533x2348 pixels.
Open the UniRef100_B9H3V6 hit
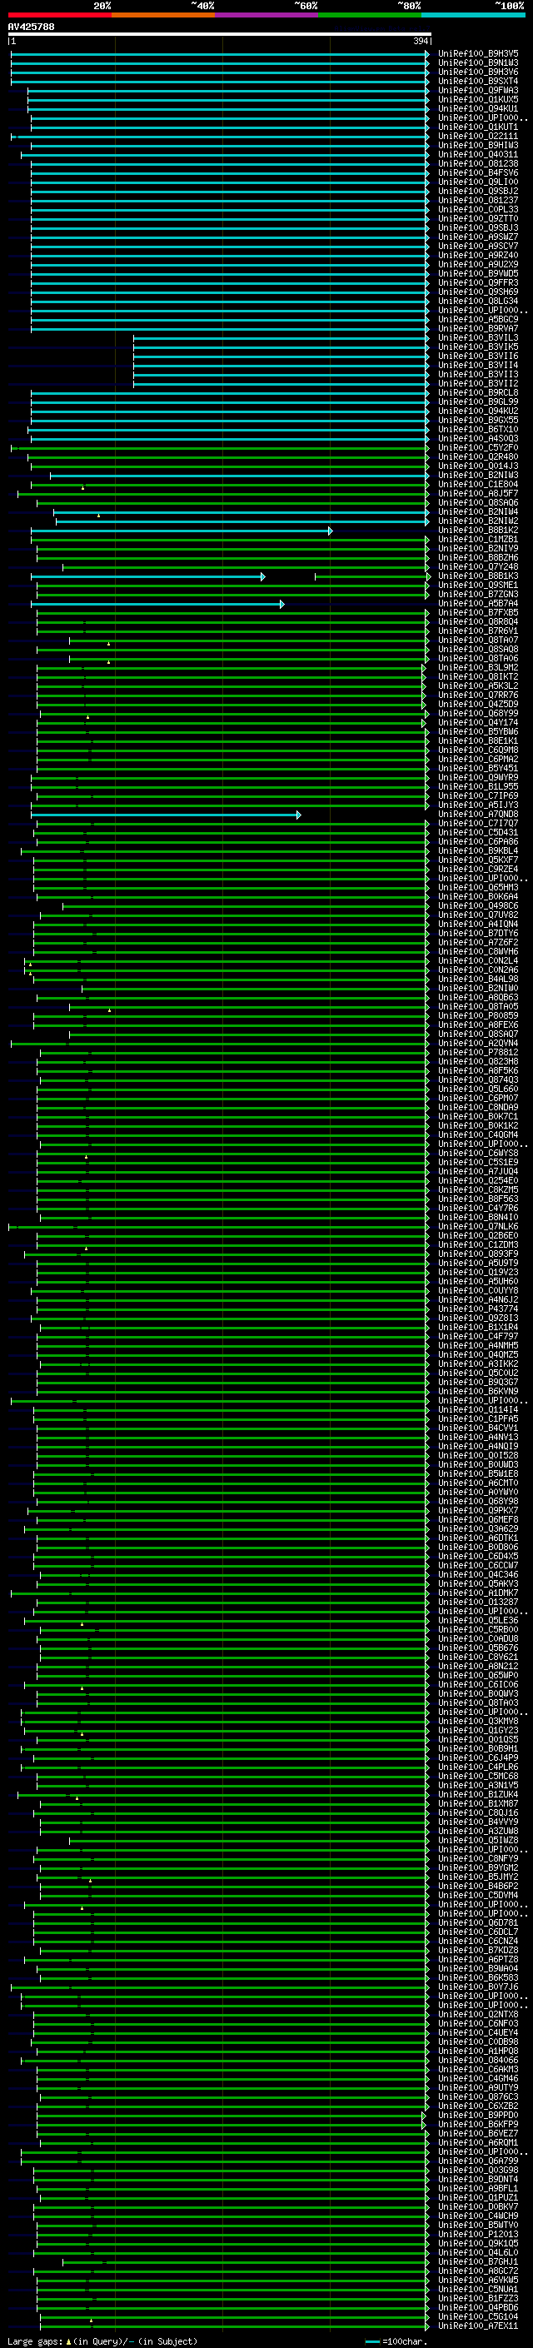point(478,72)
